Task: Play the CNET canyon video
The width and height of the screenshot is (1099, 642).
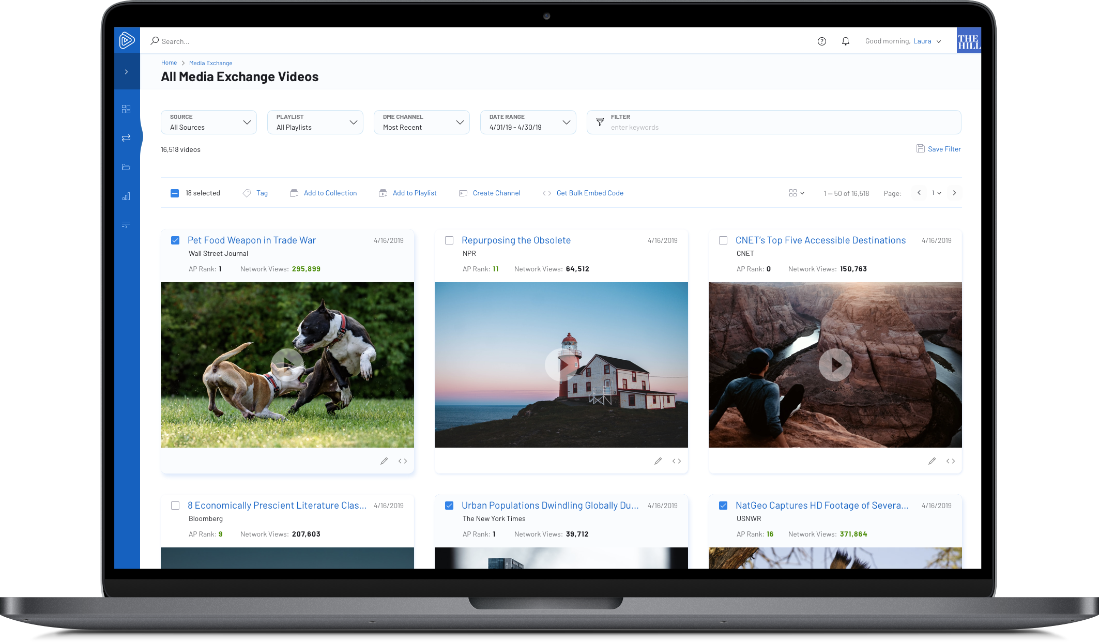Action: click(835, 365)
